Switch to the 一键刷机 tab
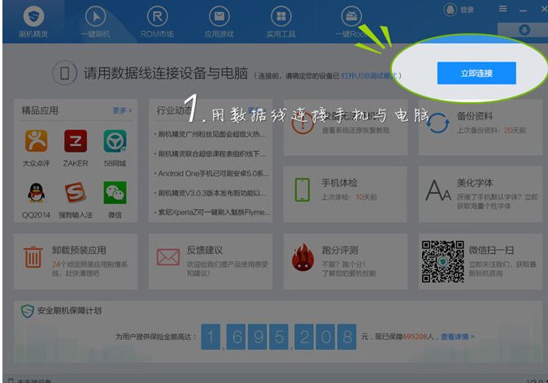 pyautogui.click(x=95, y=22)
